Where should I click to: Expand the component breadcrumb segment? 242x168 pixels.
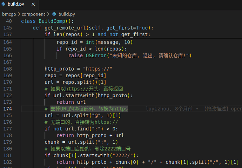pos(33,14)
